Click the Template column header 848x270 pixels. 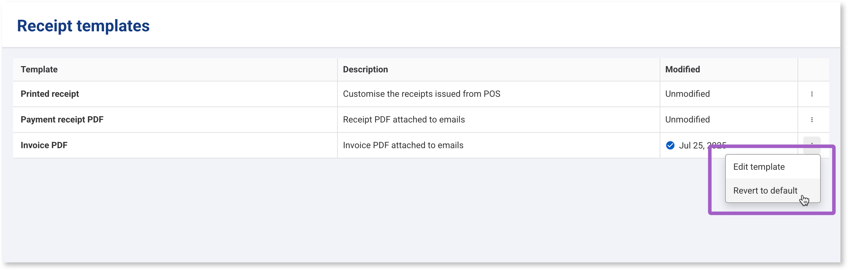pos(39,70)
